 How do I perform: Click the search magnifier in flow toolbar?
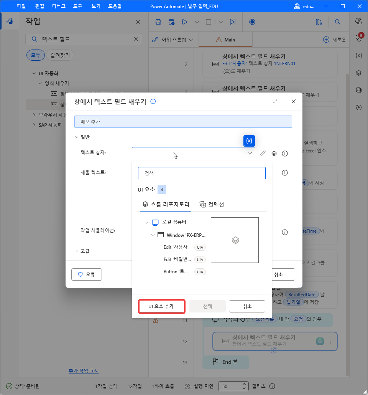click(338, 22)
